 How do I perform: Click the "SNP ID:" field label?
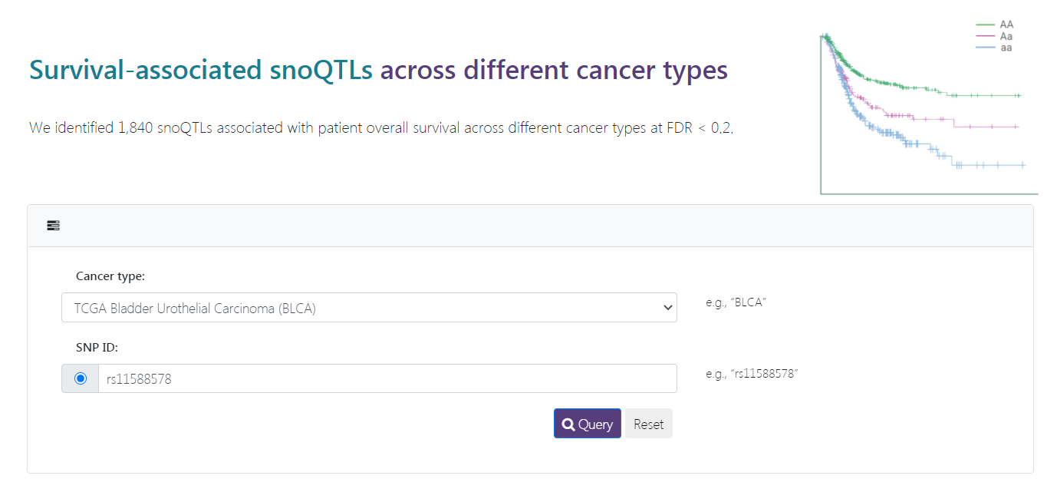[97, 348]
